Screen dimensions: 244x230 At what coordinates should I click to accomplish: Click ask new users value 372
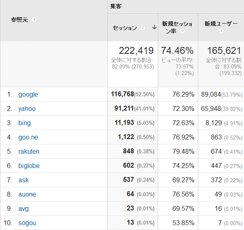(216, 180)
